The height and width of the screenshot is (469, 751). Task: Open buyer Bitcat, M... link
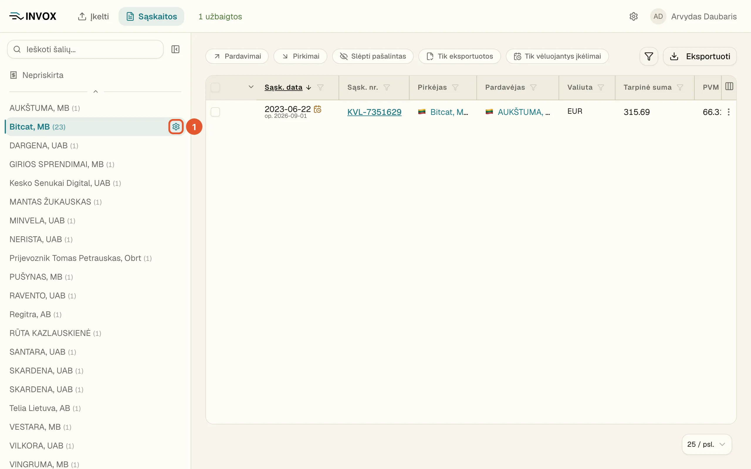click(x=449, y=112)
